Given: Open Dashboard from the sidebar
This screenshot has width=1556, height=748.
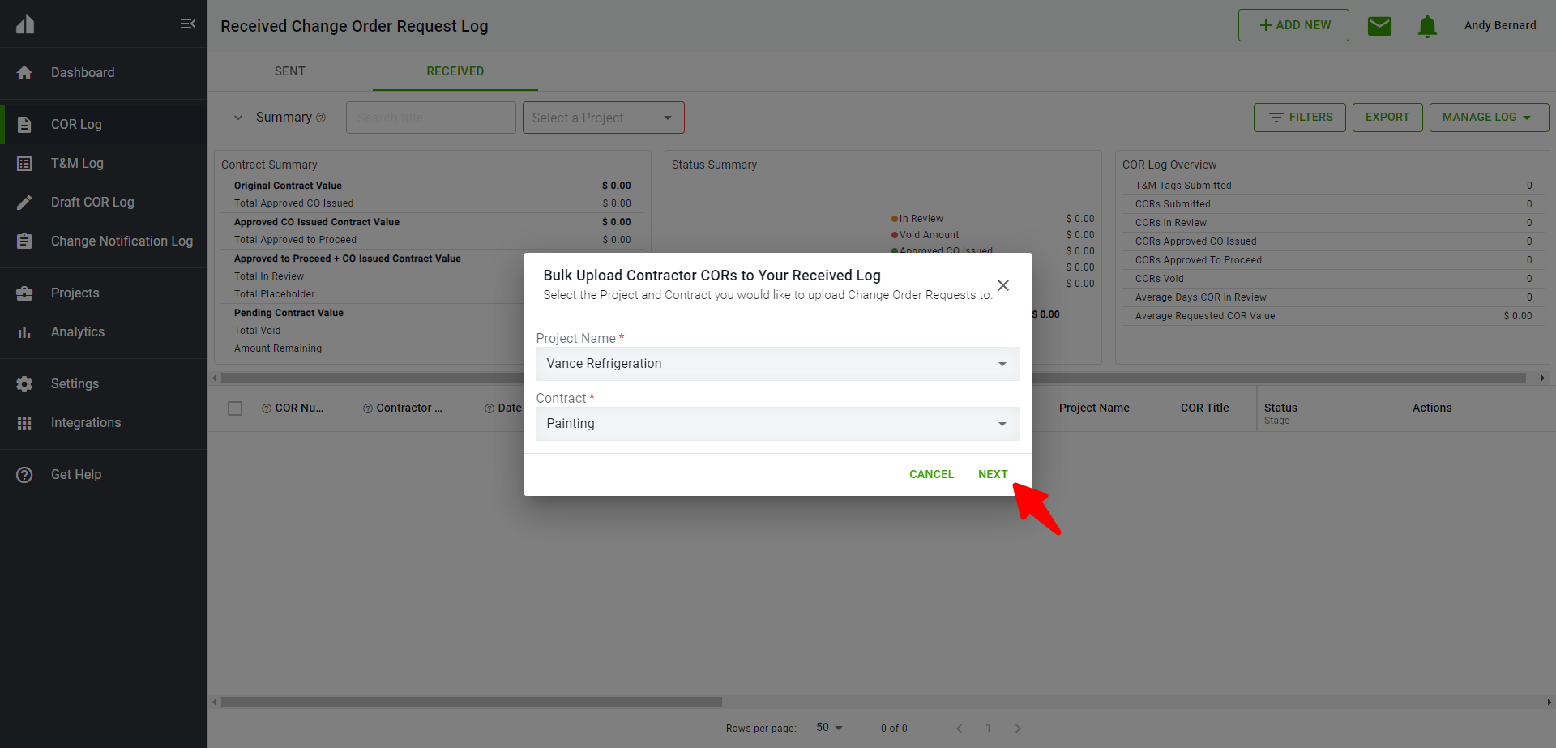Looking at the screenshot, I should click(x=82, y=73).
